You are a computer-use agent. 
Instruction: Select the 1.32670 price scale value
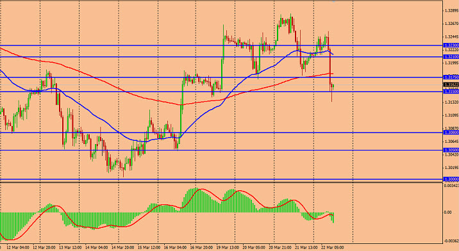451,24
